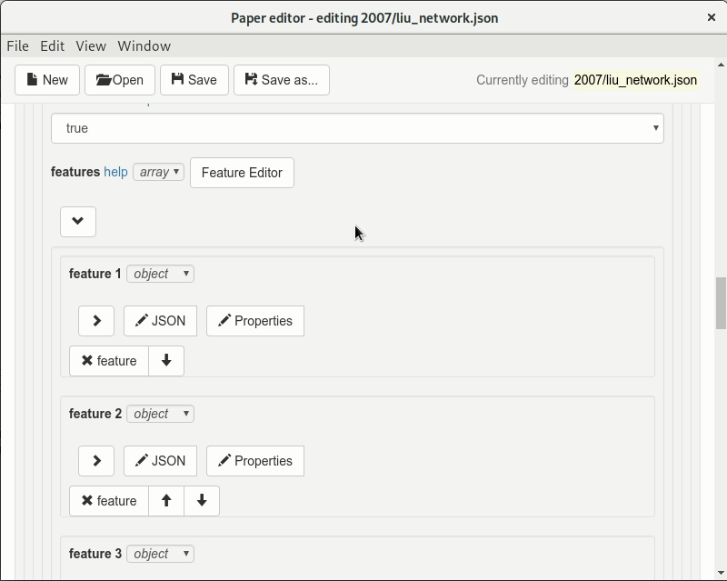
Task: Click the 2007/liu_network.json file name label
Action: coord(635,80)
